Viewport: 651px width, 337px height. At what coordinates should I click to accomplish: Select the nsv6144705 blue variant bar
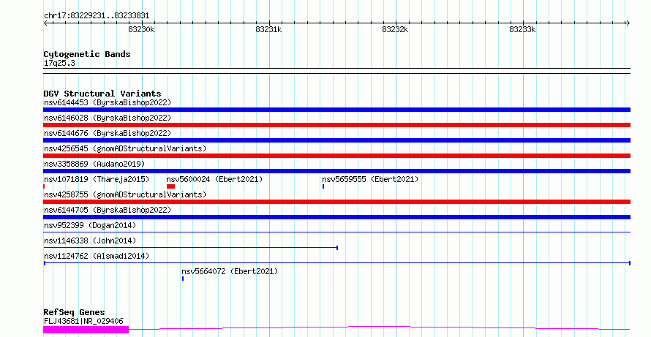[x=336, y=217]
